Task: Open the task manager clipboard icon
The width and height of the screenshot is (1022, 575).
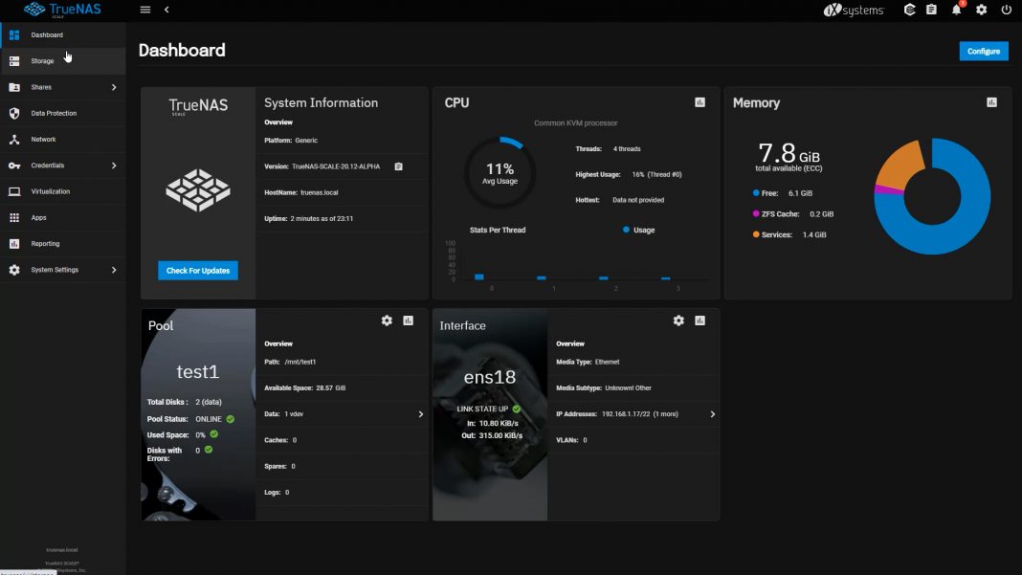Action: tap(931, 10)
